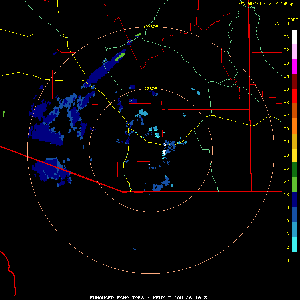The image size is (300, 300).
Task: Click the gold swatch at 34-38
Action: pyautogui.click(x=294, y=141)
